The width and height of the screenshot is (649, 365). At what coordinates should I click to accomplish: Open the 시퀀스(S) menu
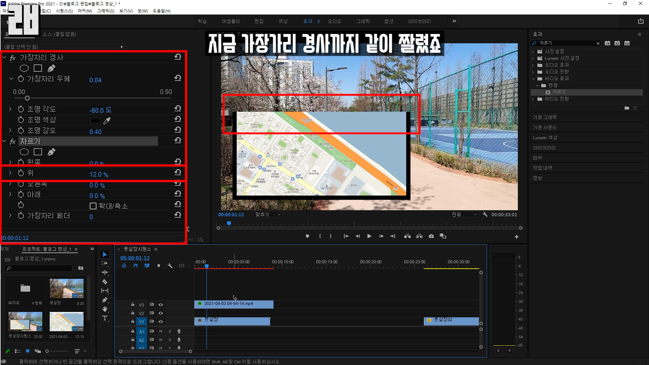64,11
